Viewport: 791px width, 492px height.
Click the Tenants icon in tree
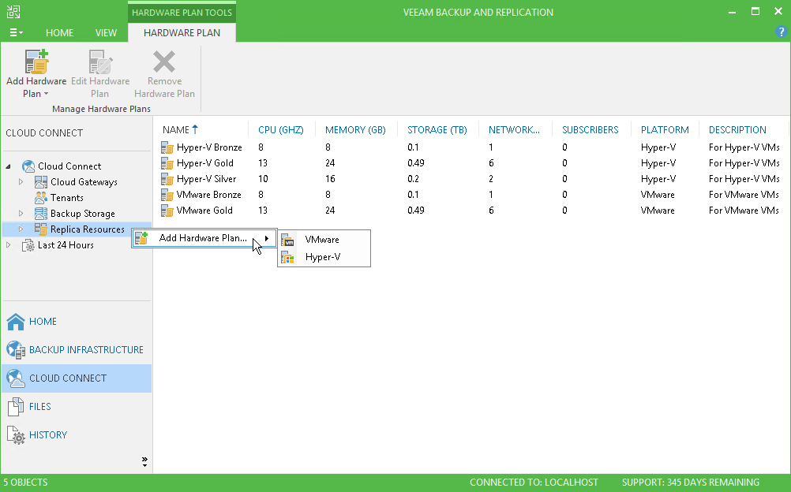(x=41, y=198)
